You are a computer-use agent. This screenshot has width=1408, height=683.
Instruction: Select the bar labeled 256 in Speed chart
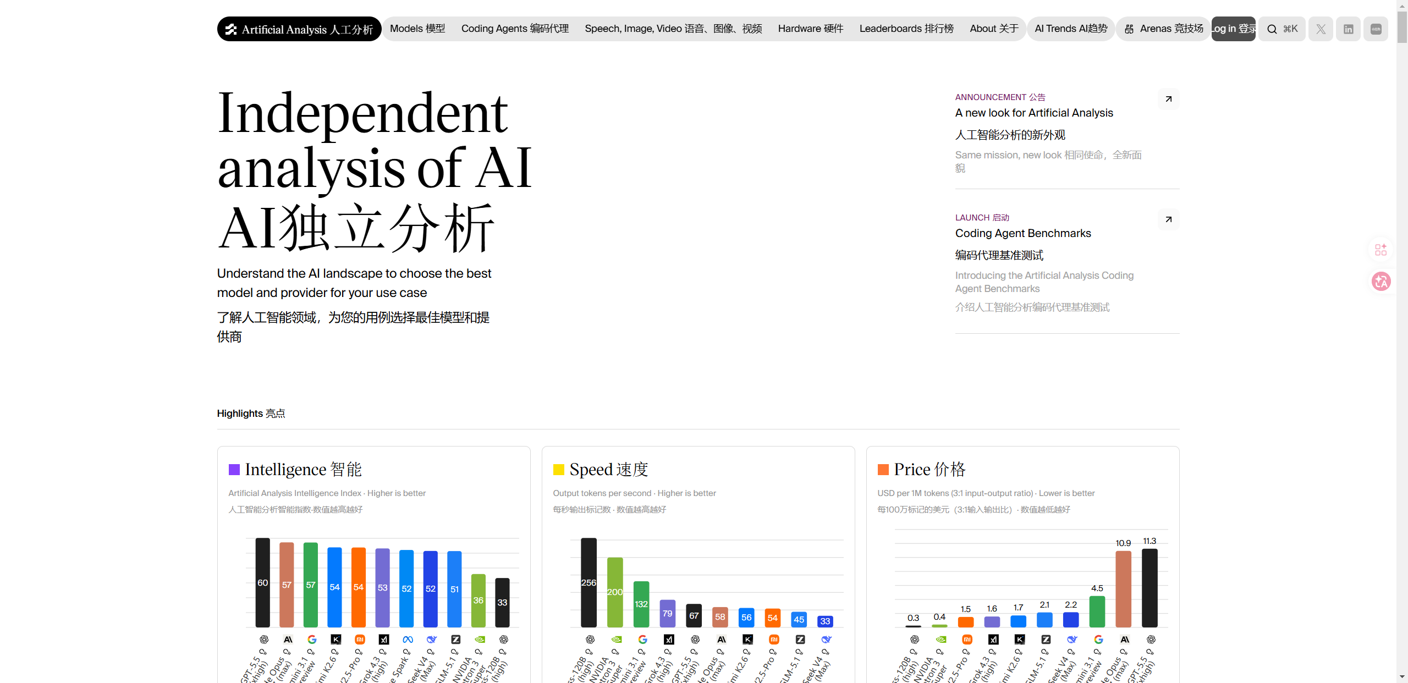588,583
